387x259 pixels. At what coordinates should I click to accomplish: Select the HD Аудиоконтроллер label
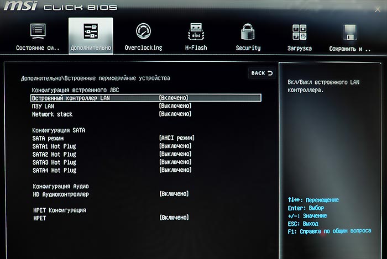click(x=61, y=194)
